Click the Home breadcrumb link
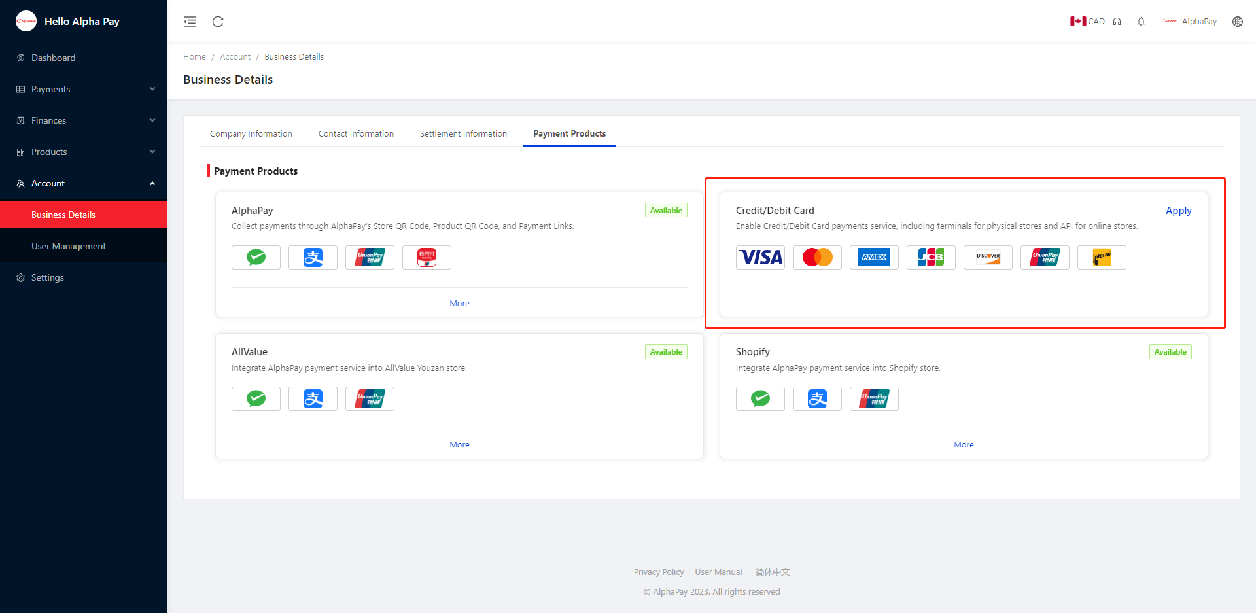The width and height of the screenshot is (1256, 613). [x=194, y=57]
